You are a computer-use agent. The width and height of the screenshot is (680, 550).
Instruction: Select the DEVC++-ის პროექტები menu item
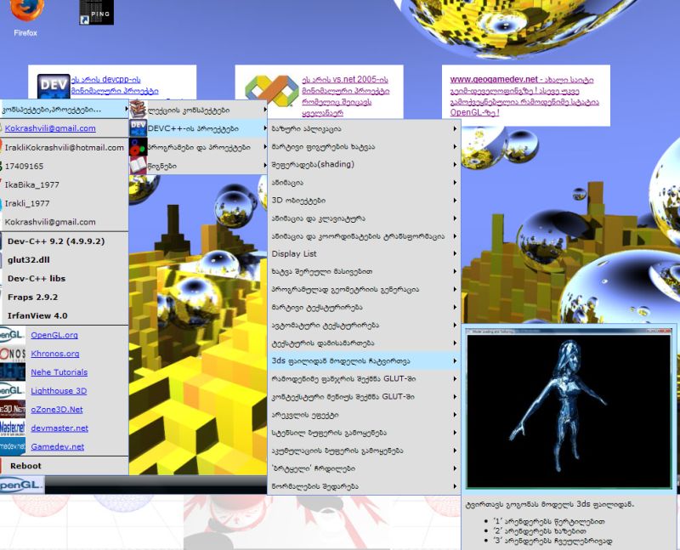198,128
